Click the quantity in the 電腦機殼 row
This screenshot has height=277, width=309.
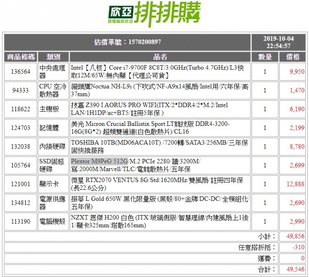point(265,222)
